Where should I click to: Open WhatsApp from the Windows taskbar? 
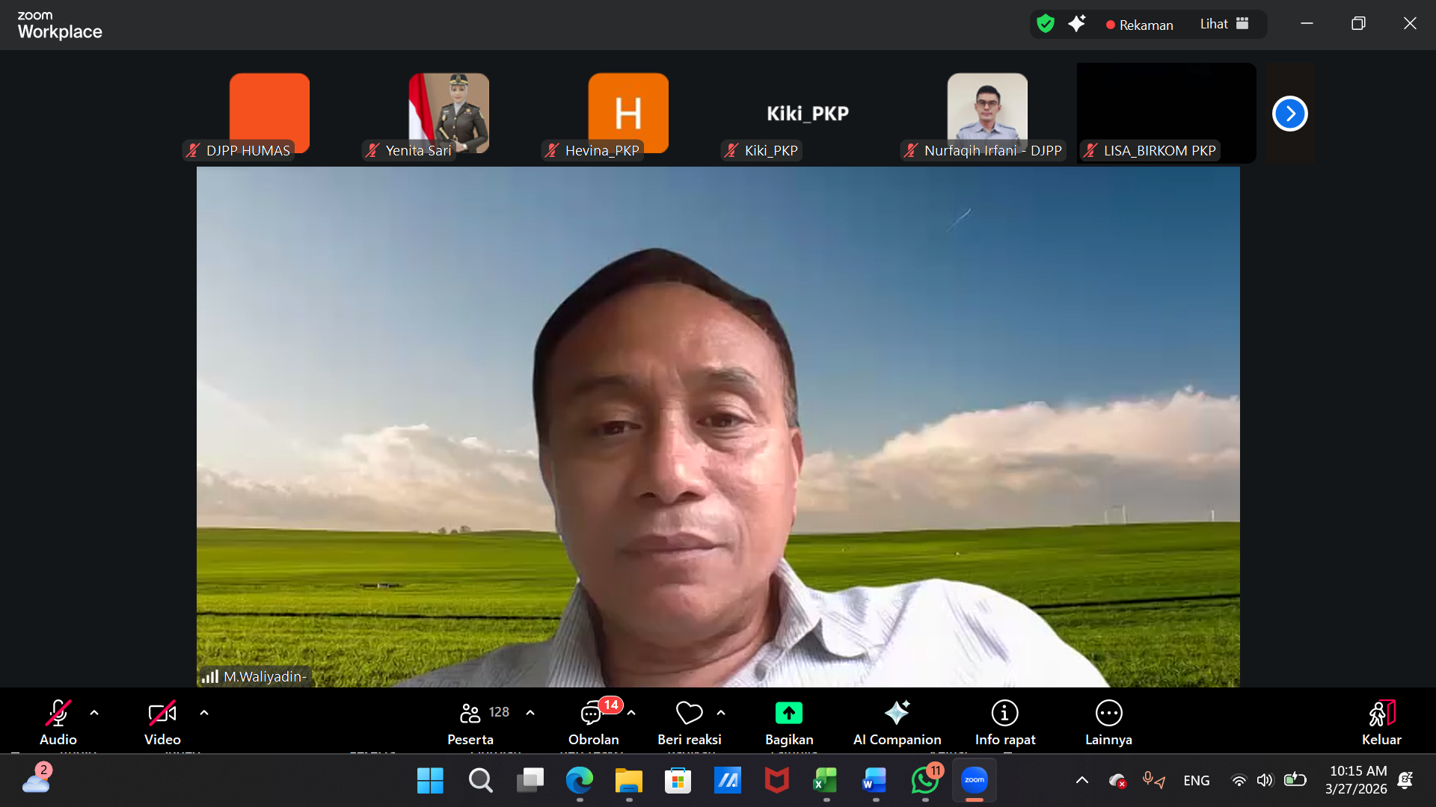[x=924, y=781]
